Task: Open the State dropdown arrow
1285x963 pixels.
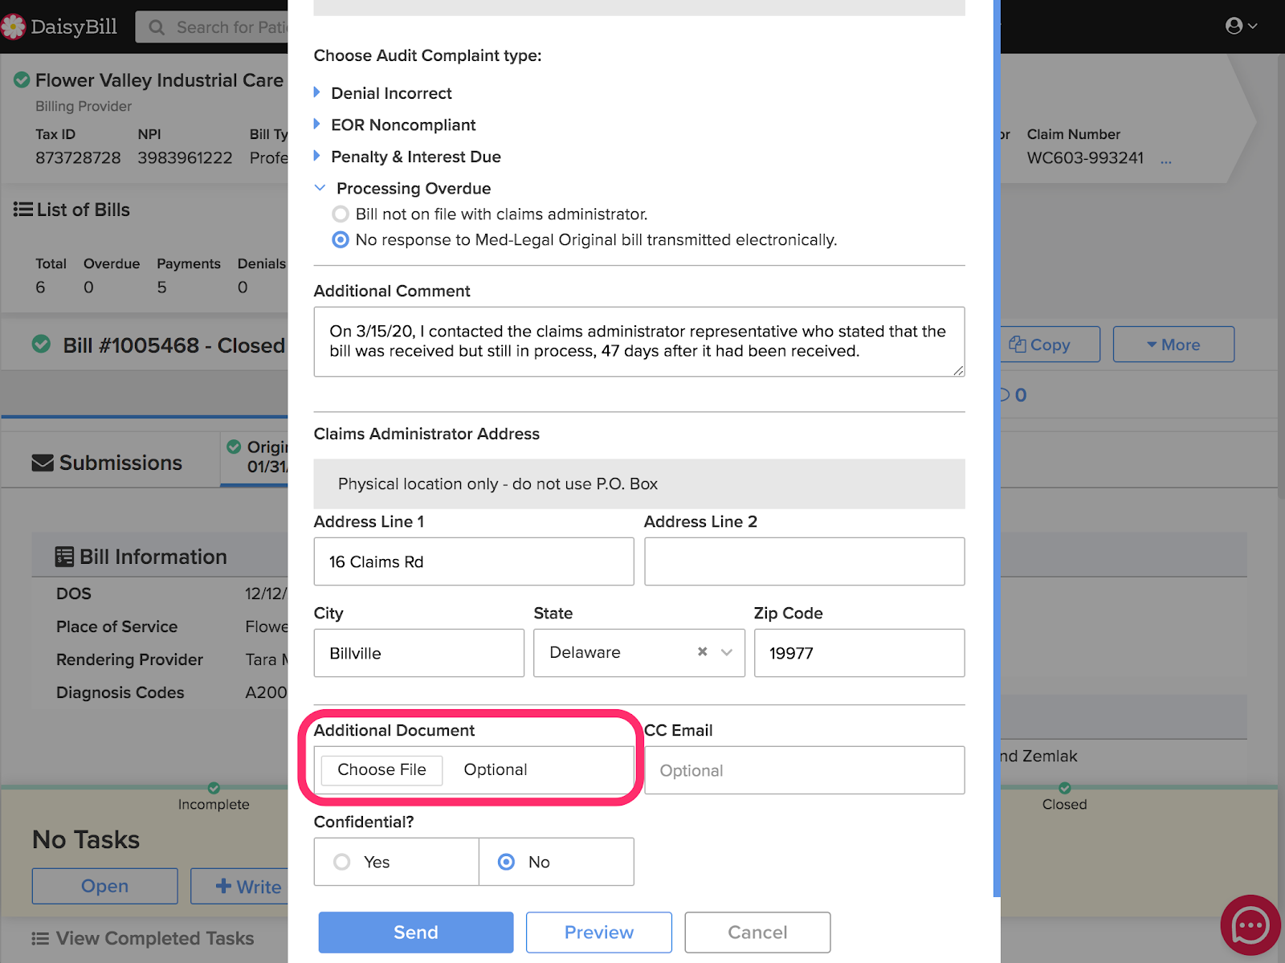Action: (x=727, y=652)
